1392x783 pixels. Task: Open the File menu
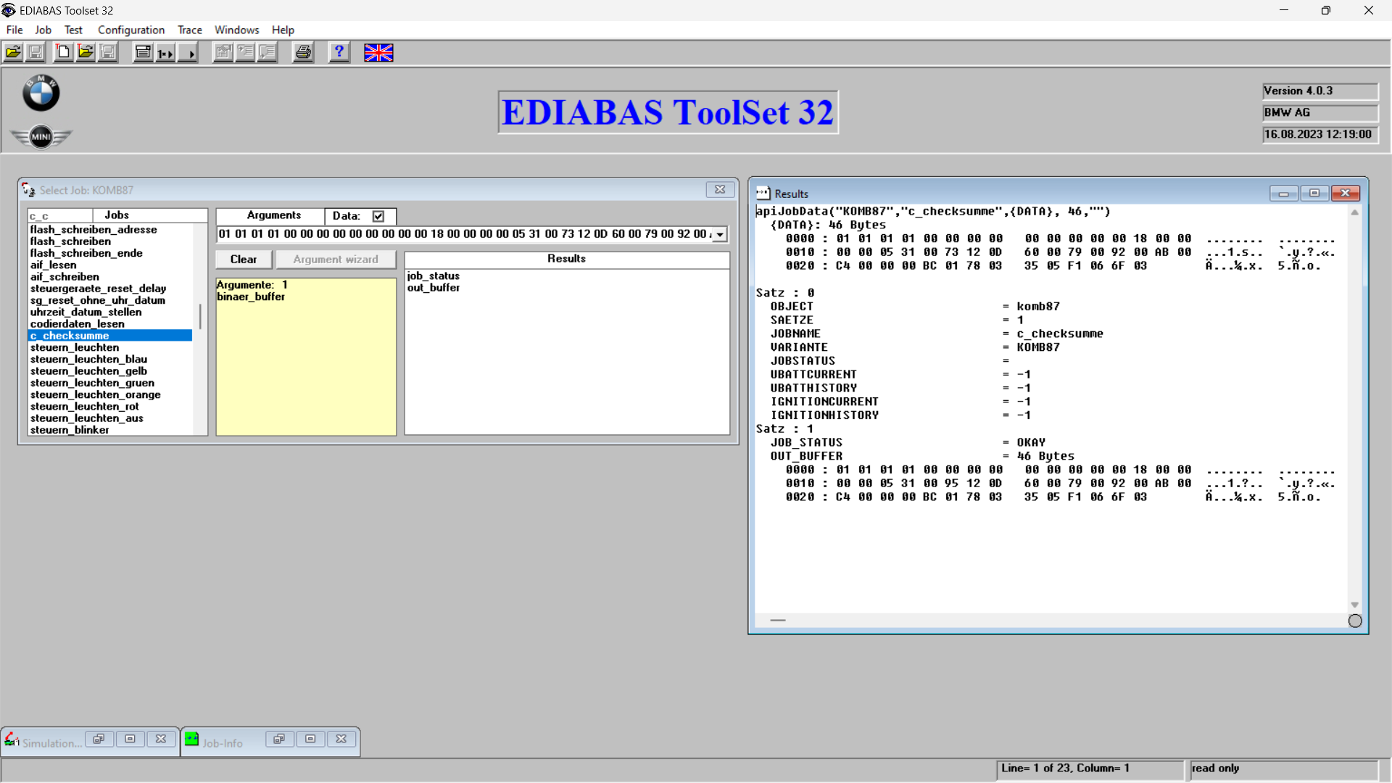tap(14, 30)
